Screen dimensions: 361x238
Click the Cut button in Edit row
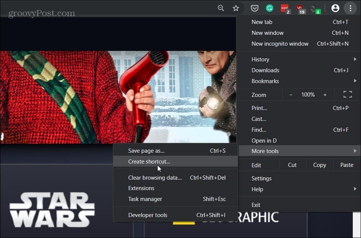pyautogui.click(x=292, y=165)
